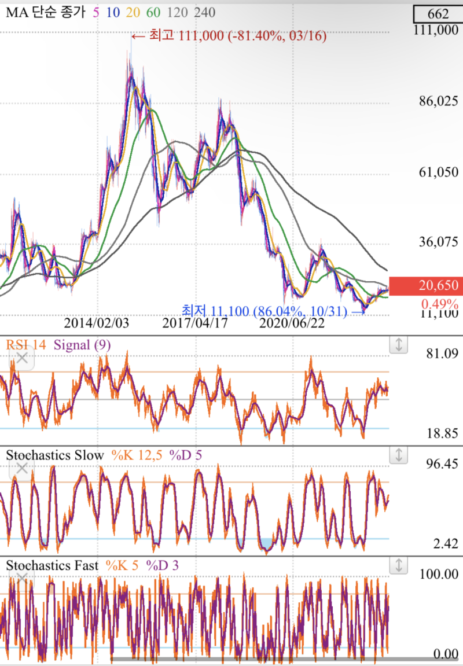Click the RSI 81.09 axis value
Screen dimensions: 463x666
click(x=443, y=354)
